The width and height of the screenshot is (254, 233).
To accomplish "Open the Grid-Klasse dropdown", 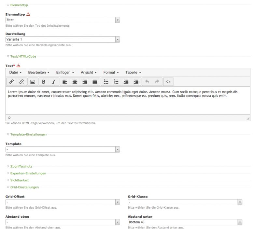I will point(185,202).
